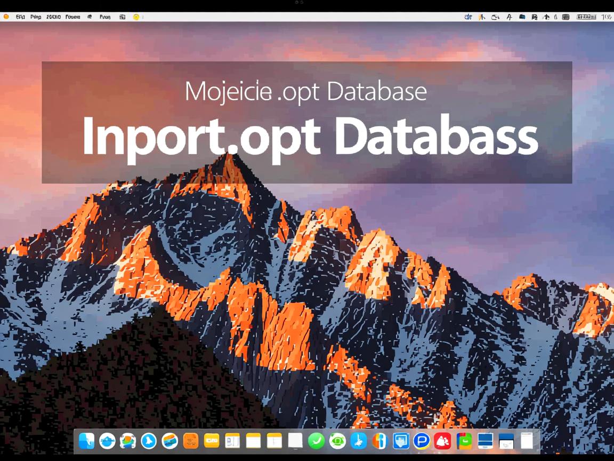The image size is (614, 461).
Task: Open the "Pong" menu in menu bar
Action: 36,17
